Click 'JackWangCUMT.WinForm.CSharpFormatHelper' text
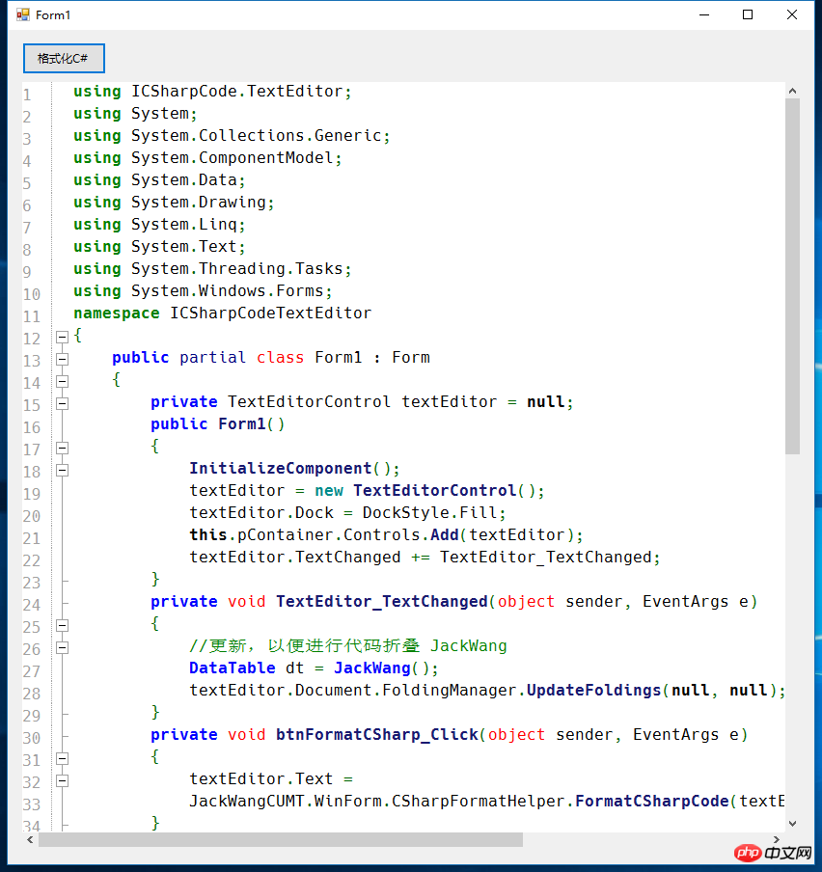Image resolution: width=822 pixels, height=872 pixels. pyautogui.click(x=377, y=802)
